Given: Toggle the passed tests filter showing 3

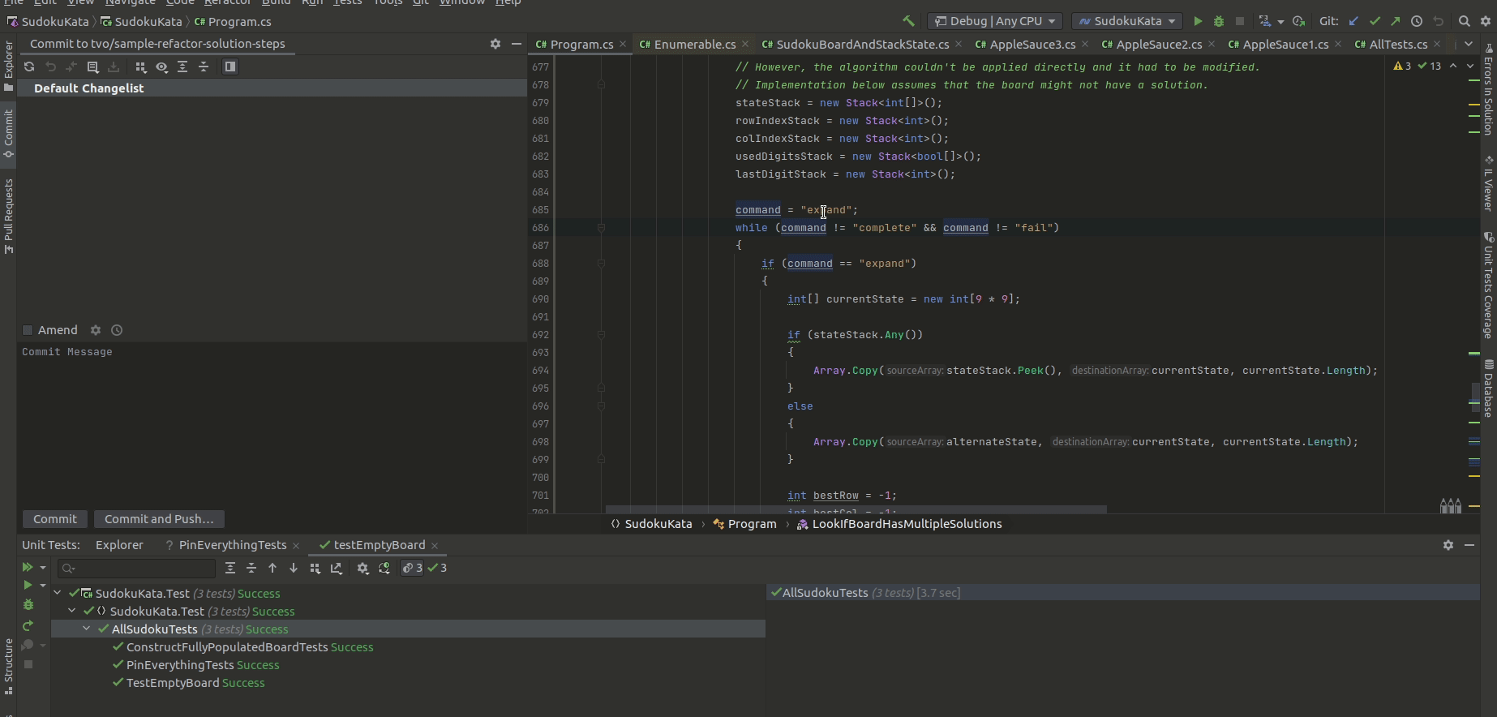Looking at the screenshot, I should (438, 568).
